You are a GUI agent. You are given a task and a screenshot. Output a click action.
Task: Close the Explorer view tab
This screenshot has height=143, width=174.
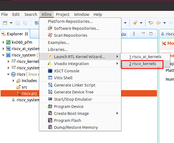click(x=26, y=34)
